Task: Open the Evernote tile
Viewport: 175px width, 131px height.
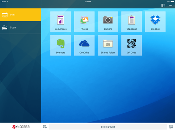Action: coord(61,45)
